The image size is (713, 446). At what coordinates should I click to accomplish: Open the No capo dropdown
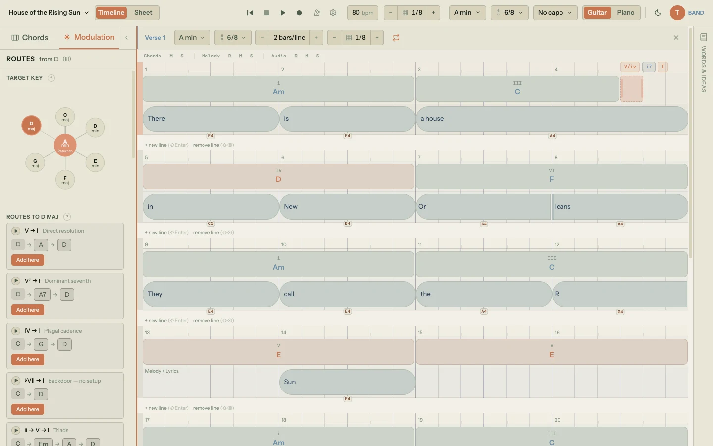(x=554, y=13)
